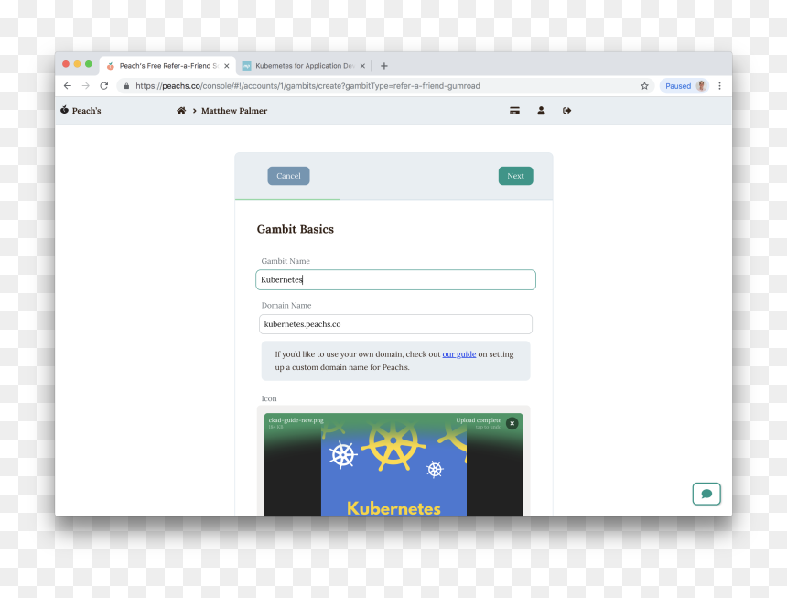The image size is (787, 598).
Task: Click the yellow macOS minimize button
Action: click(77, 64)
